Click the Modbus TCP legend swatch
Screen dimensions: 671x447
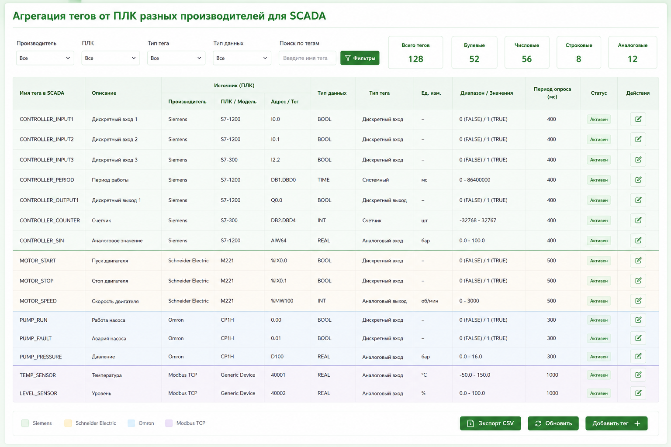coord(169,423)
